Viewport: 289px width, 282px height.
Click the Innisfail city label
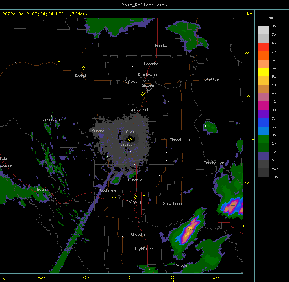139,109
